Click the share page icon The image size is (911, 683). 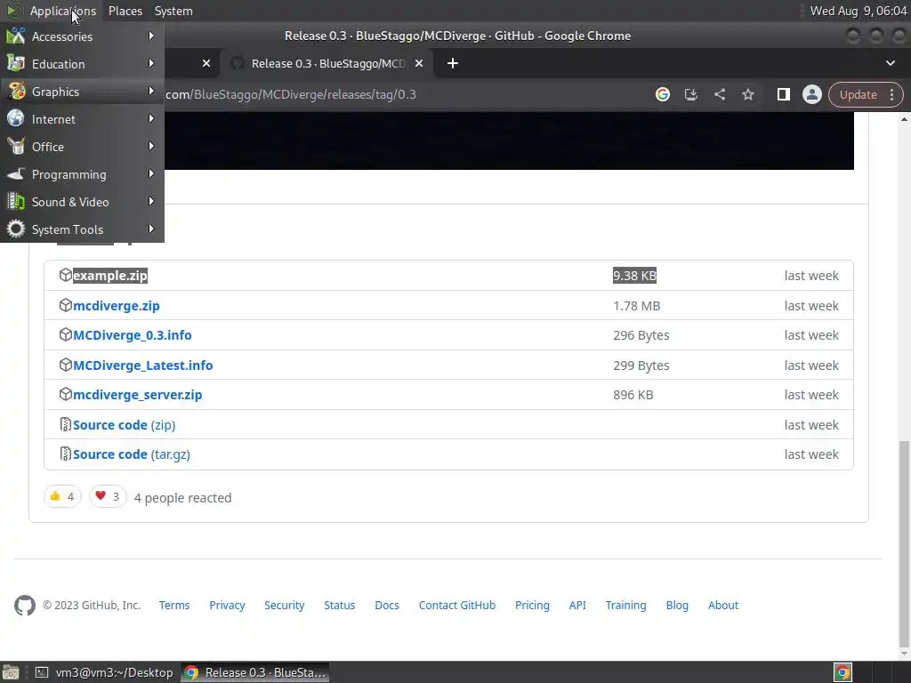pyautogui.click(x=719, y=94)
